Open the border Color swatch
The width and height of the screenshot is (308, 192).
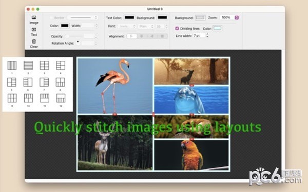65,26
